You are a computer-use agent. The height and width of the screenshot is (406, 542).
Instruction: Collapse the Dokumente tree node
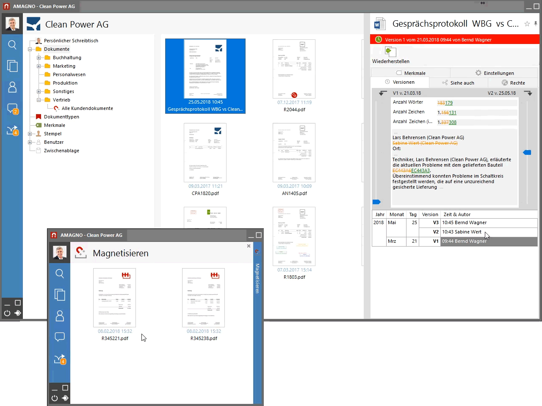pos(30,49)
